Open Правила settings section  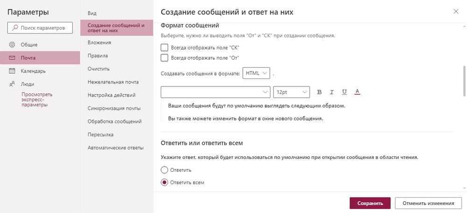click(98, 56)
